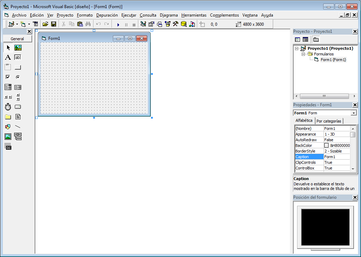361x257 pixels.
Task: Click the General toolbox tab button
Action: pyautogui.click(x=17, y=39)
